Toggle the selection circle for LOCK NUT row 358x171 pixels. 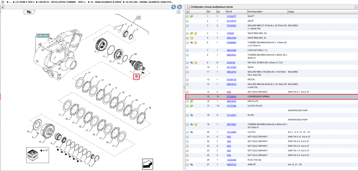[x=187, y=50]
